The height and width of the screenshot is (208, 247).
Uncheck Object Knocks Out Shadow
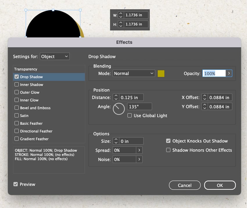pos(168,141)
